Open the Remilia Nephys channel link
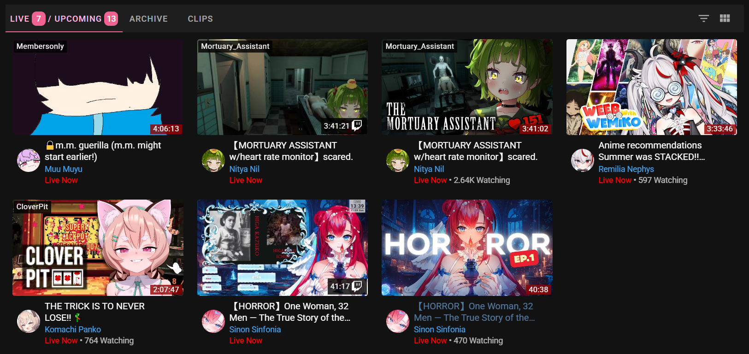Screen dimensions: 749x354 click(x=626, y=169)
